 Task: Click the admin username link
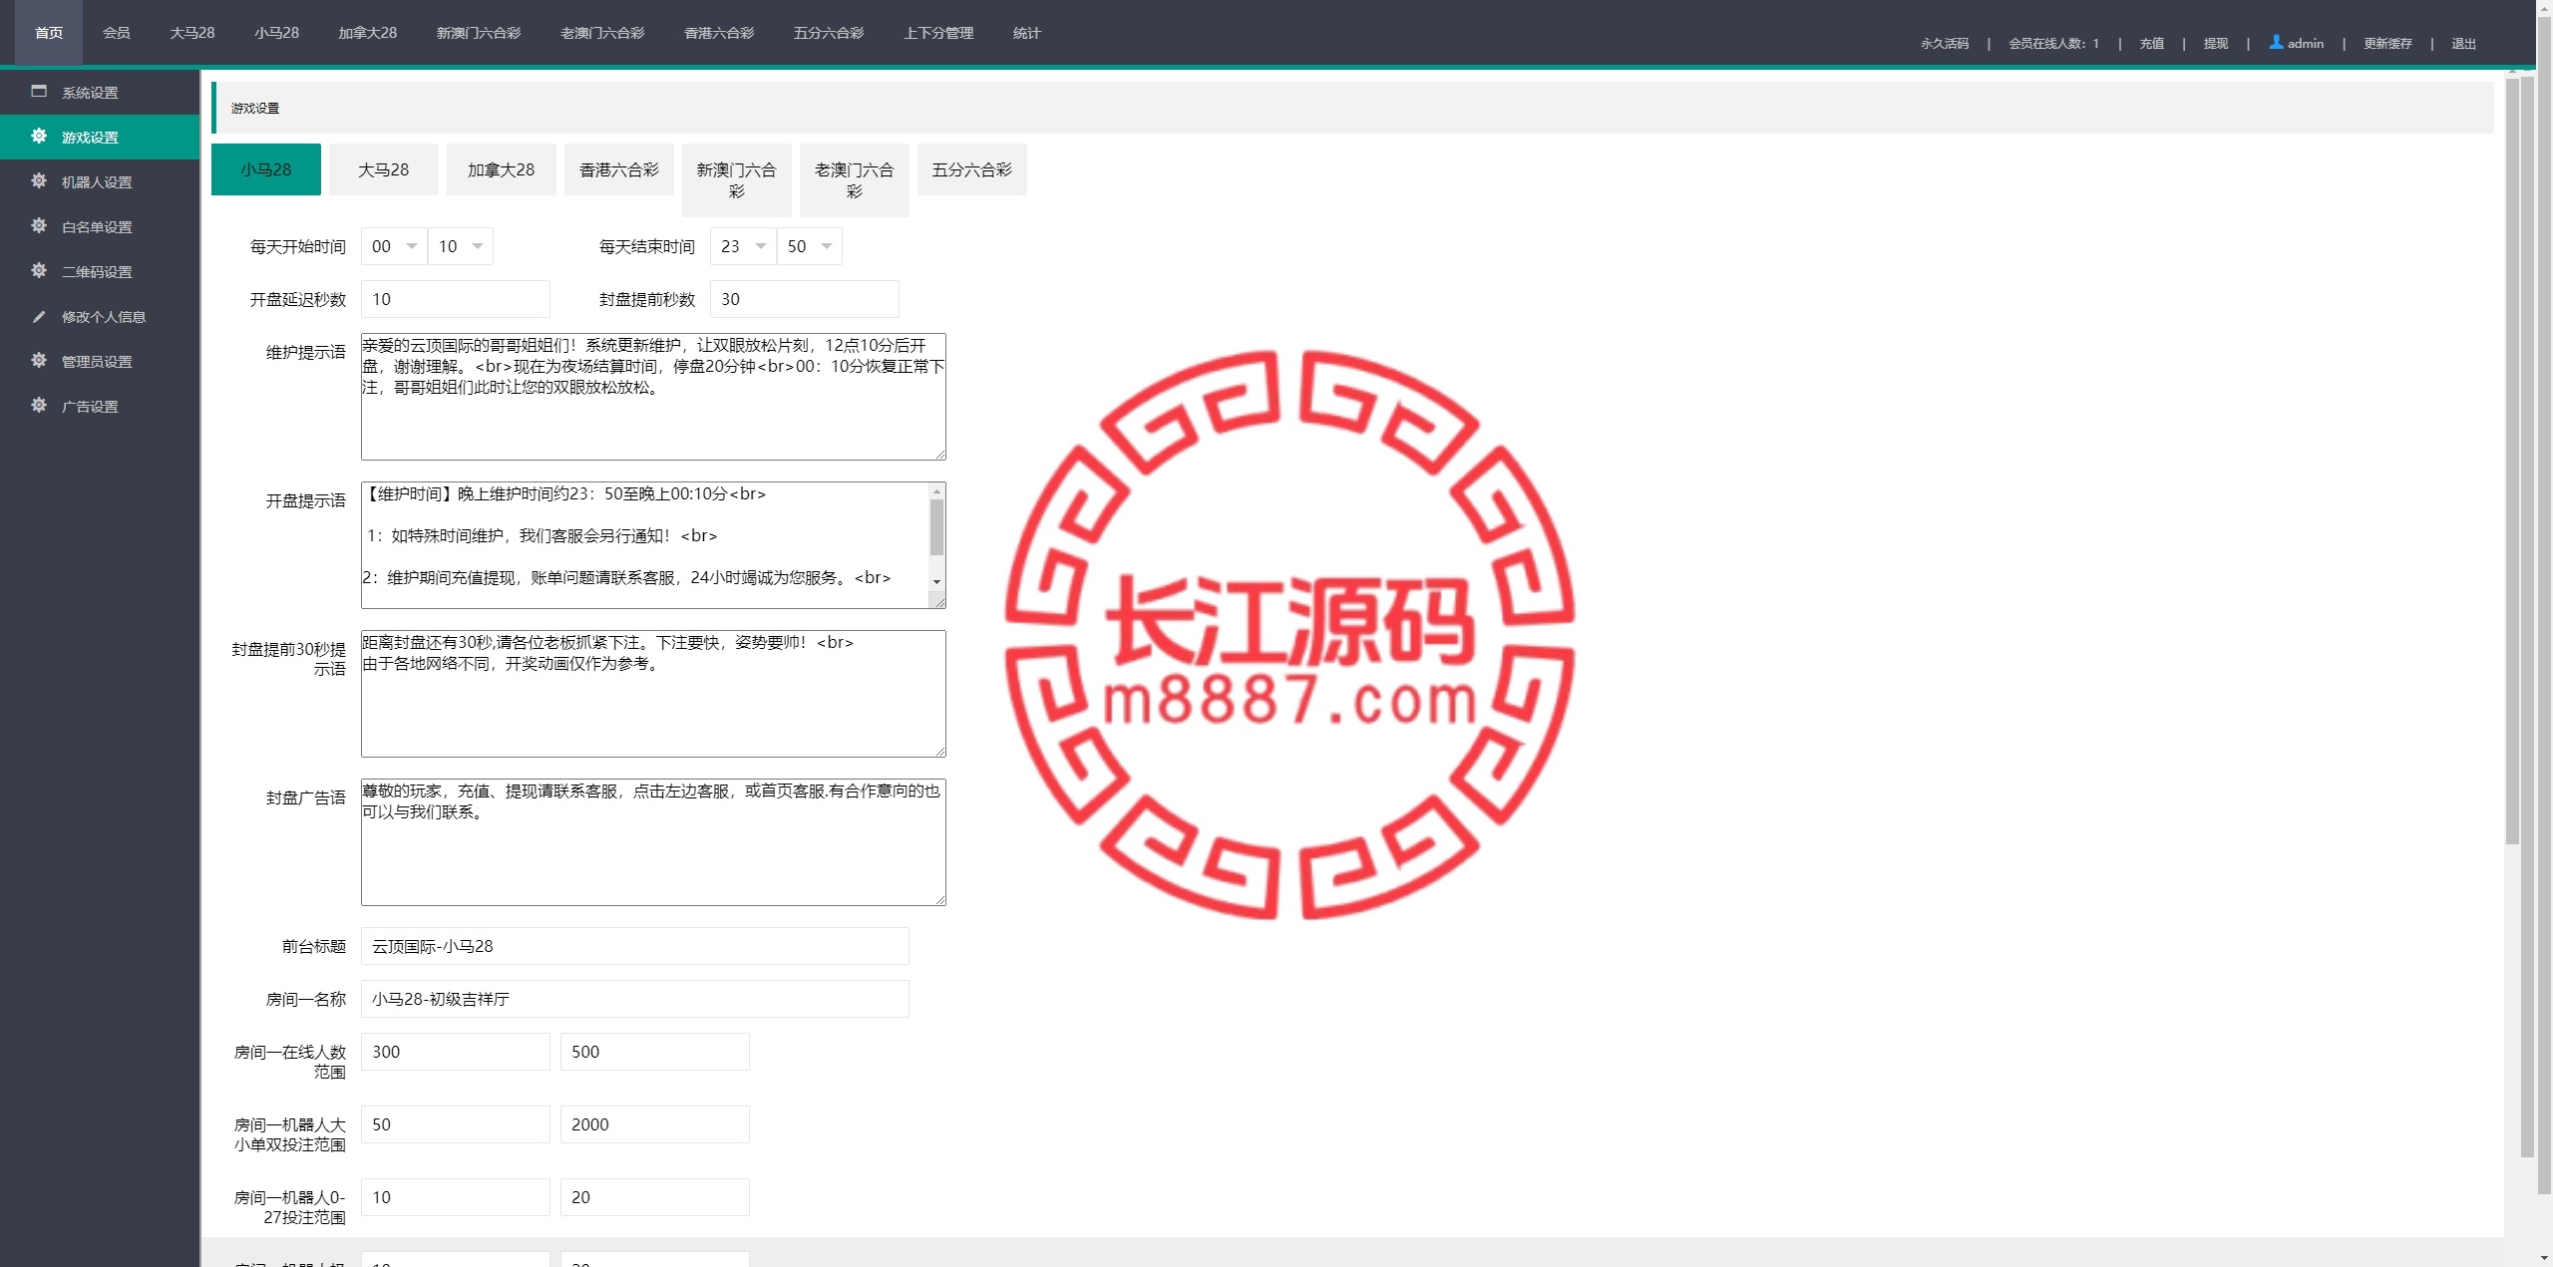click(x=2306, y=43)
